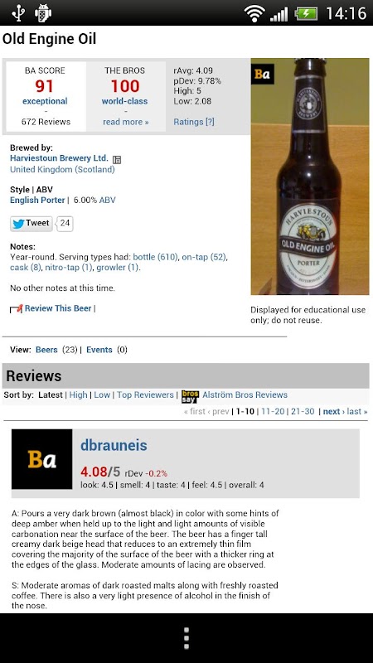The height and width of the screenshot is (663, 373).
Task: Open dbrauneis reviewer profile
Action: [114, 445]
